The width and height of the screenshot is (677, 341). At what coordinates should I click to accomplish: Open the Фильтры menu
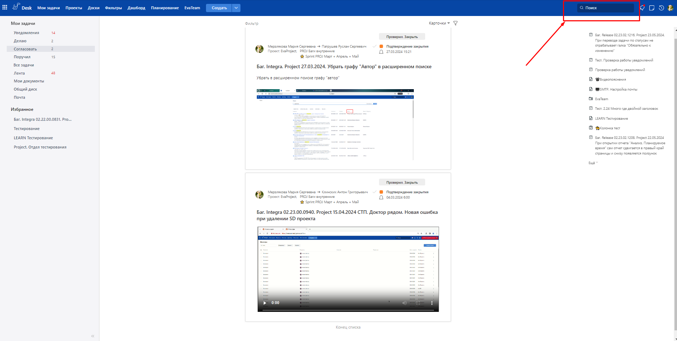114,8
